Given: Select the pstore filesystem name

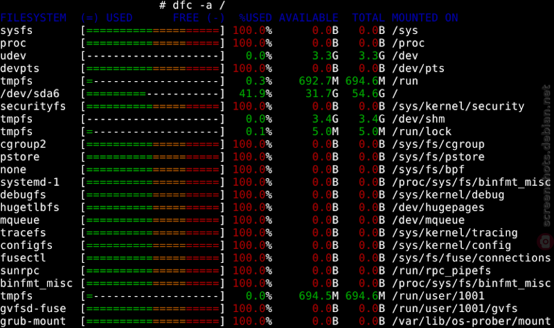Looking at the screenshot, I should 20,157.
